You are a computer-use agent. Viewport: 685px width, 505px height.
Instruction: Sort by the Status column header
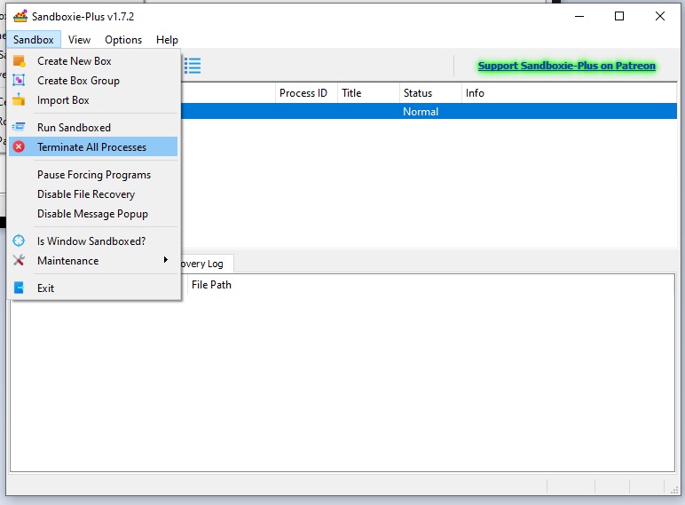(430, 93)
